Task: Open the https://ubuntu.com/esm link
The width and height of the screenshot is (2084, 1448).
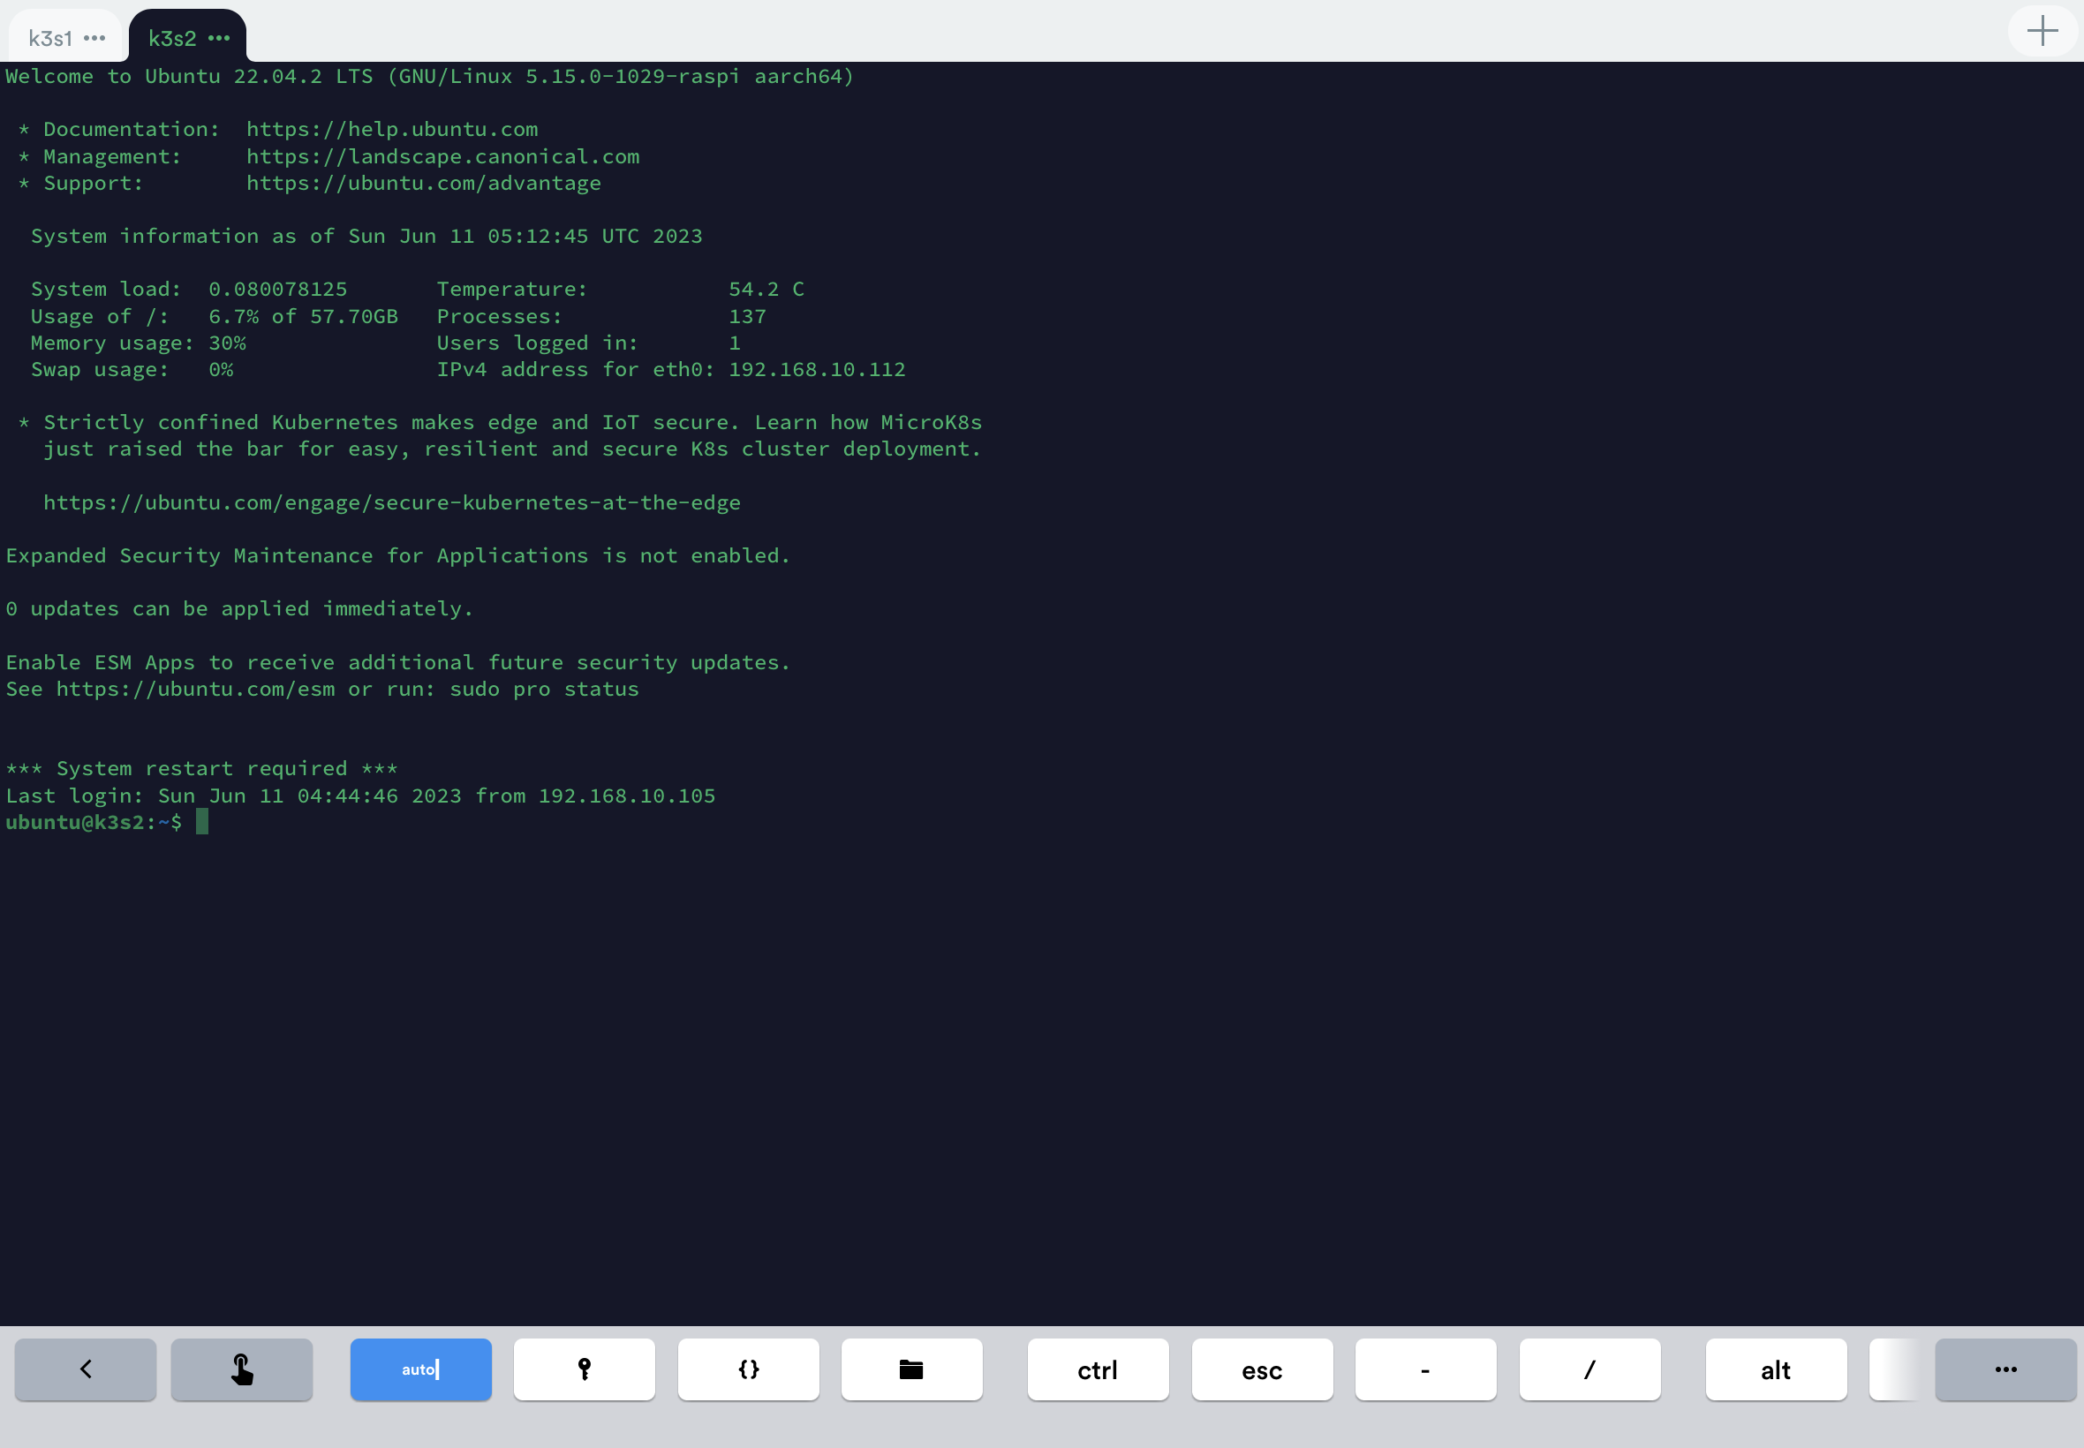Action: pos(195,689)
